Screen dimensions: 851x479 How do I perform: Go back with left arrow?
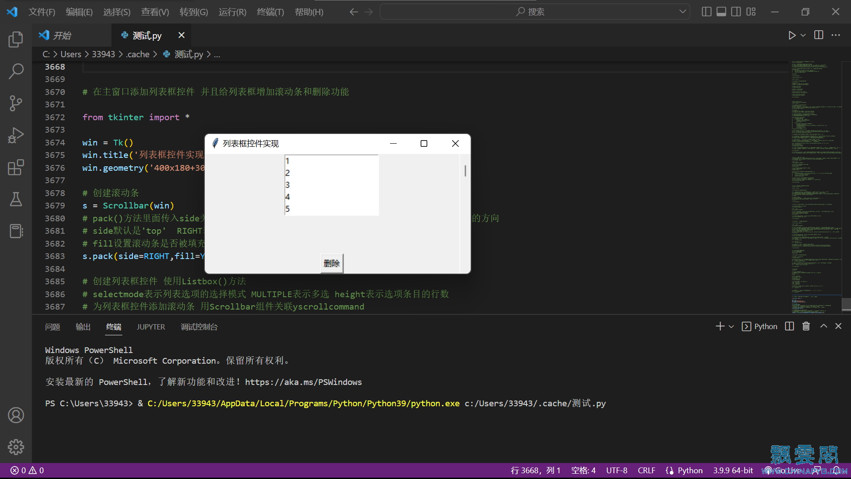click(x=353, y=12)
